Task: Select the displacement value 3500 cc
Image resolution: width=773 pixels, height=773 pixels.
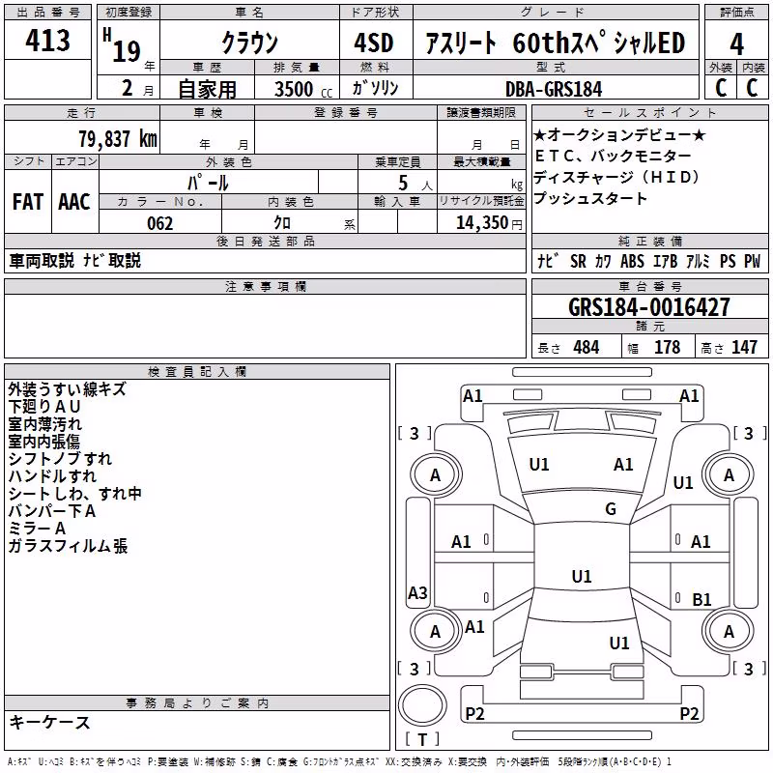Action: click(303, 89)
